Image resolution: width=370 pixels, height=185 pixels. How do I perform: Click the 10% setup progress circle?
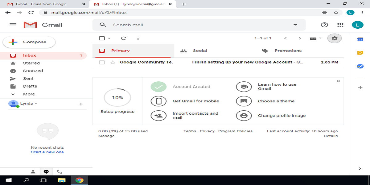(x=117, y=97)
